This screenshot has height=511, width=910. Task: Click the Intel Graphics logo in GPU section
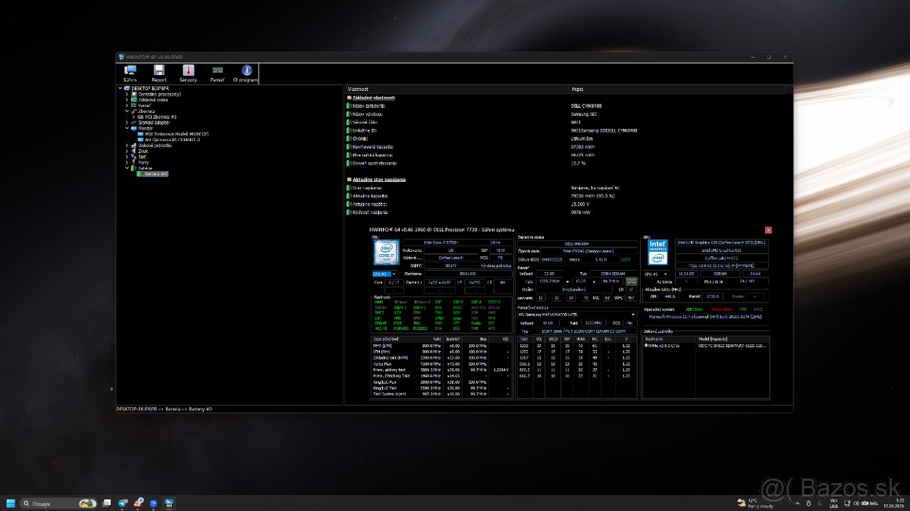point(657,252)
